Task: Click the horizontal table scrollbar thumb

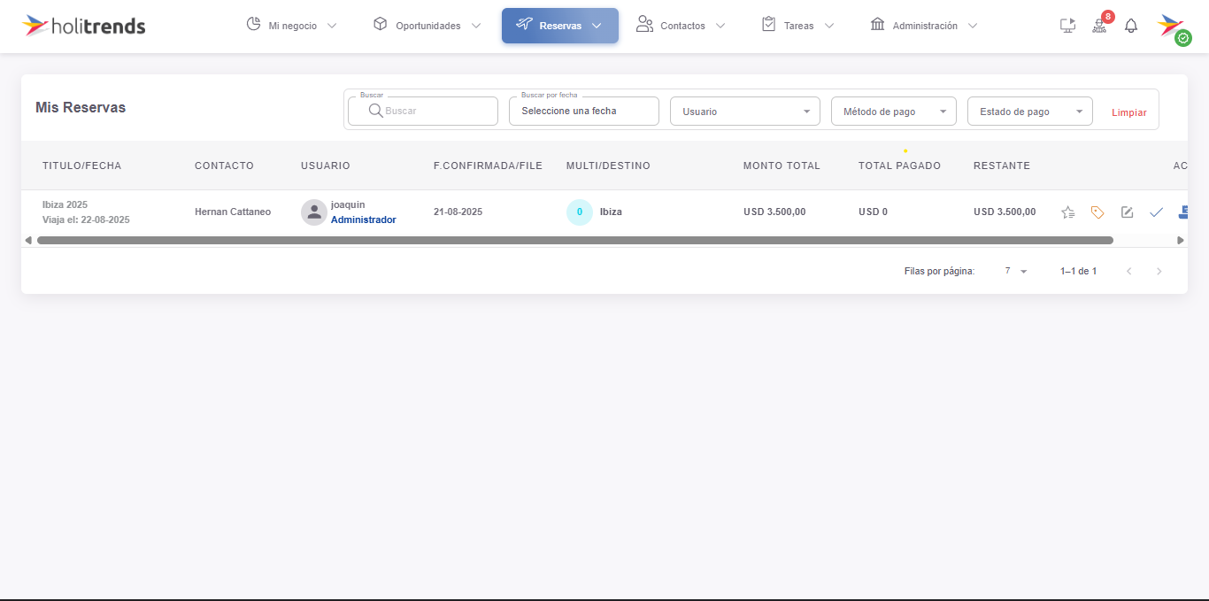Action: [574, 240]
